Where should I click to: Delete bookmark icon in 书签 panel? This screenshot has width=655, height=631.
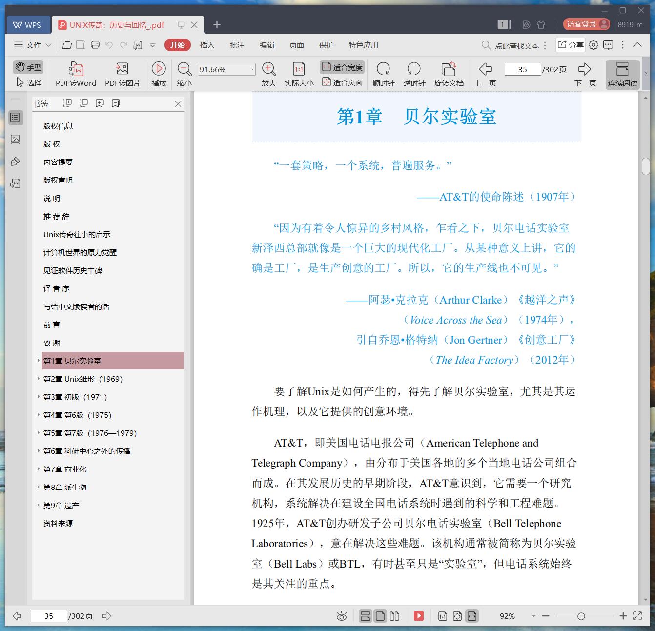(x=116, y=103)
